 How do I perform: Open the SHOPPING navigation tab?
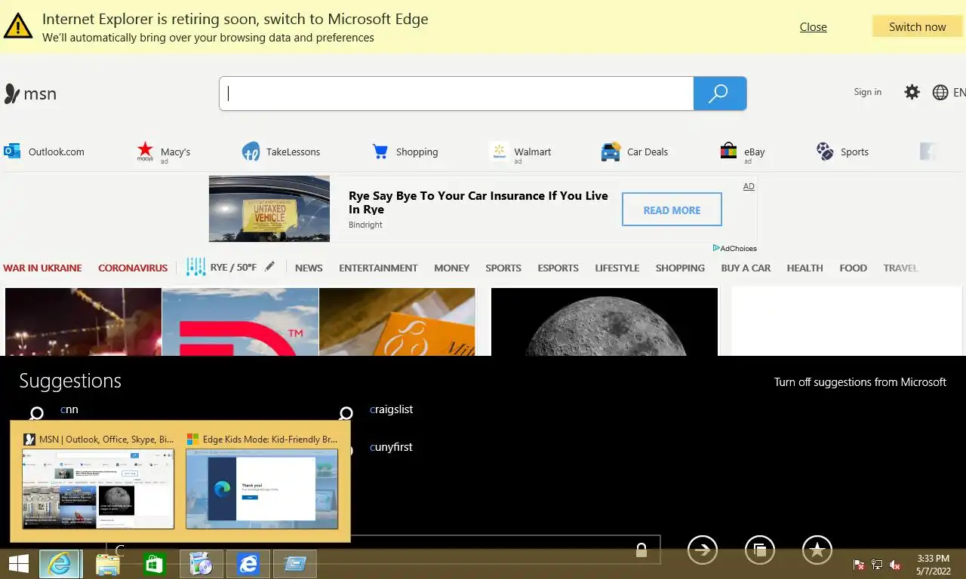point(680,268)
